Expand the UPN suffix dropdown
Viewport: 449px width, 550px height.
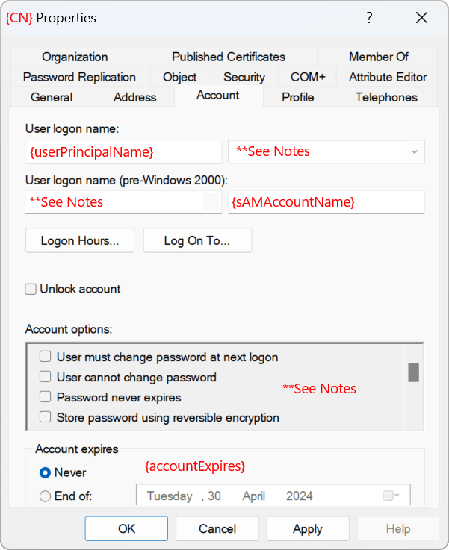415,151
